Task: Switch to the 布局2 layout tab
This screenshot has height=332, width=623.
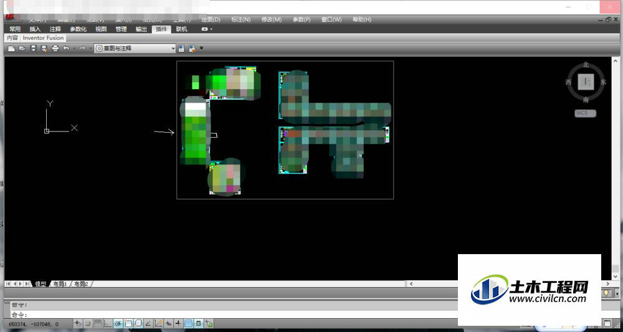Action: 81,284
